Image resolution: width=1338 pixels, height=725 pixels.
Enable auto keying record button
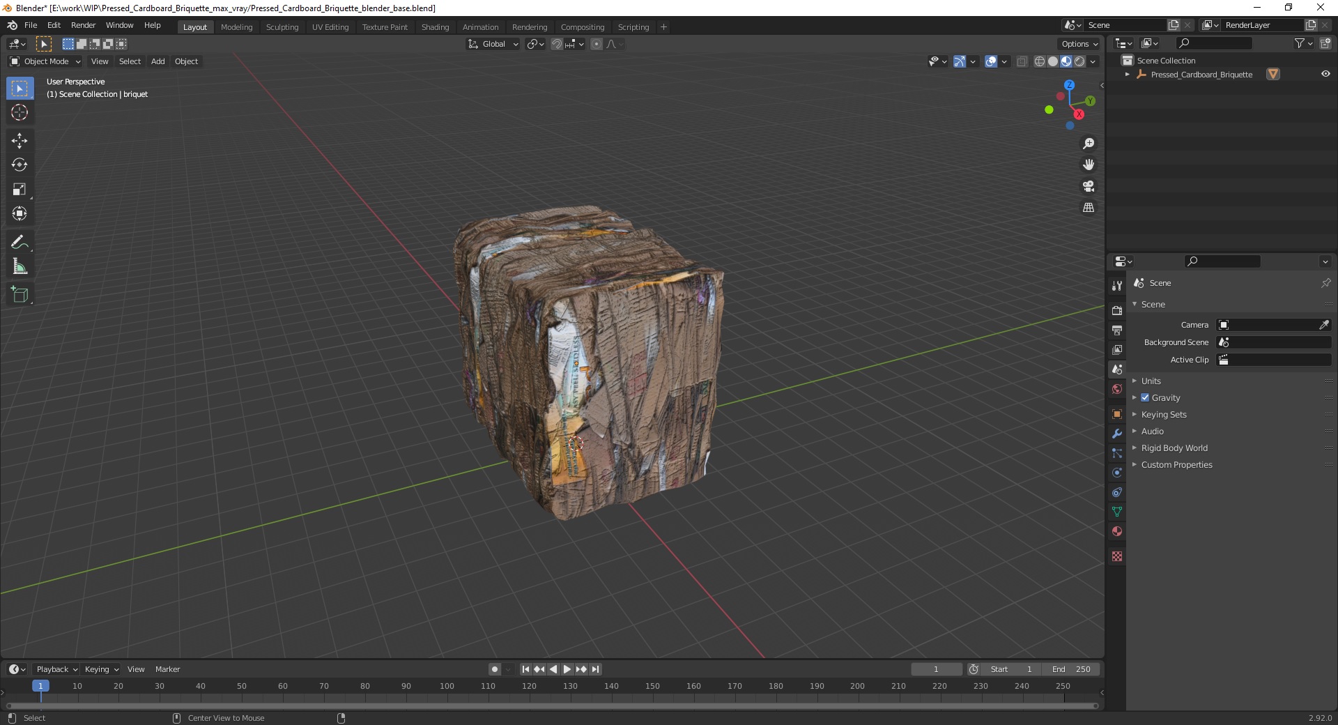pyautogui.click(x=495, y=669)
